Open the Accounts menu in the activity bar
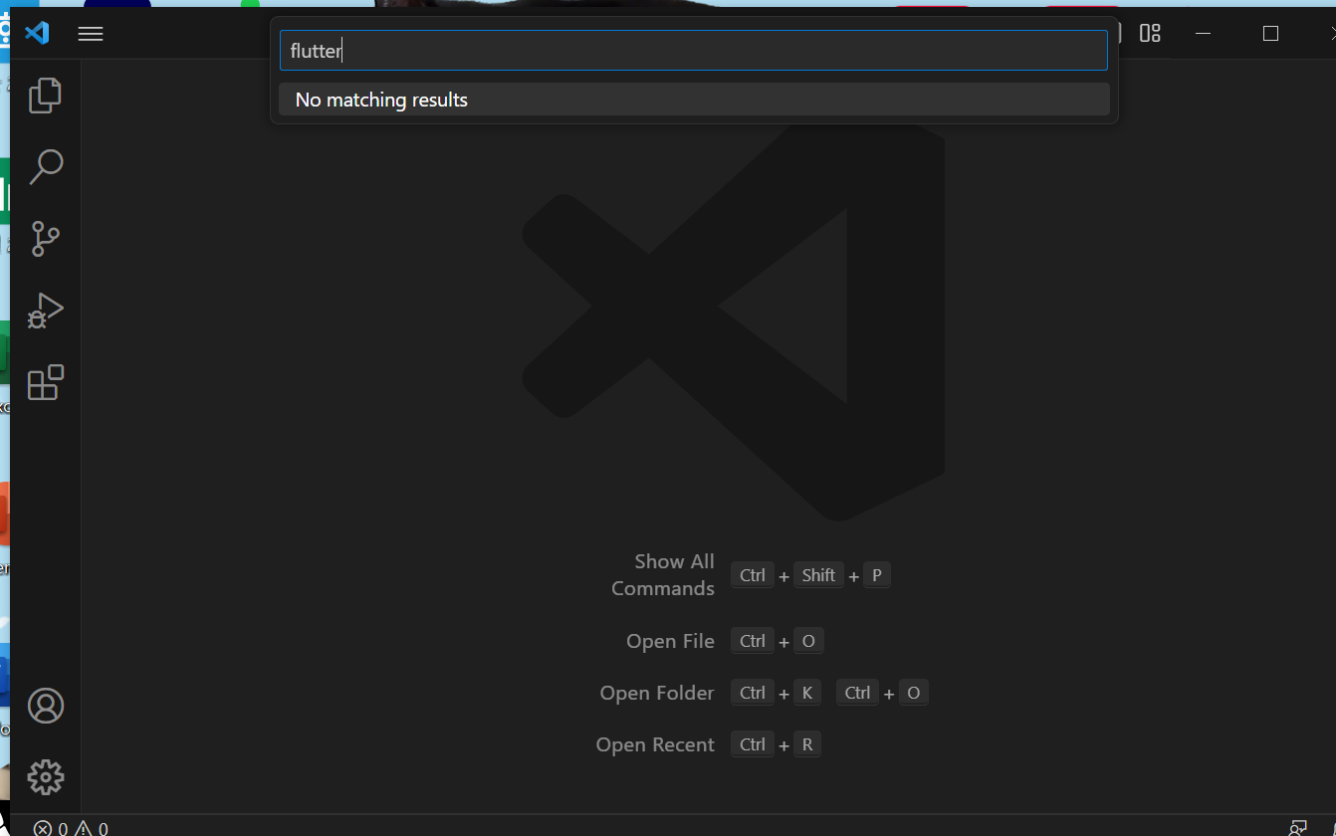 [46, 706]
